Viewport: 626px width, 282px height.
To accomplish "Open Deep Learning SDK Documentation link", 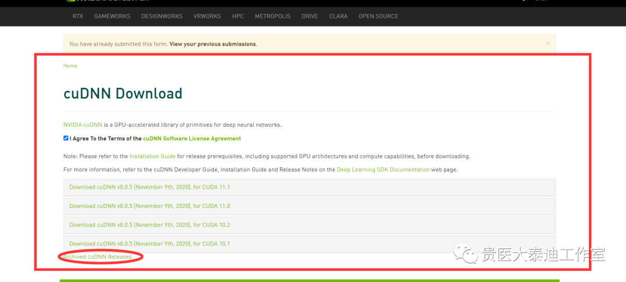I will pyautogui.click(x=383, y=170).
